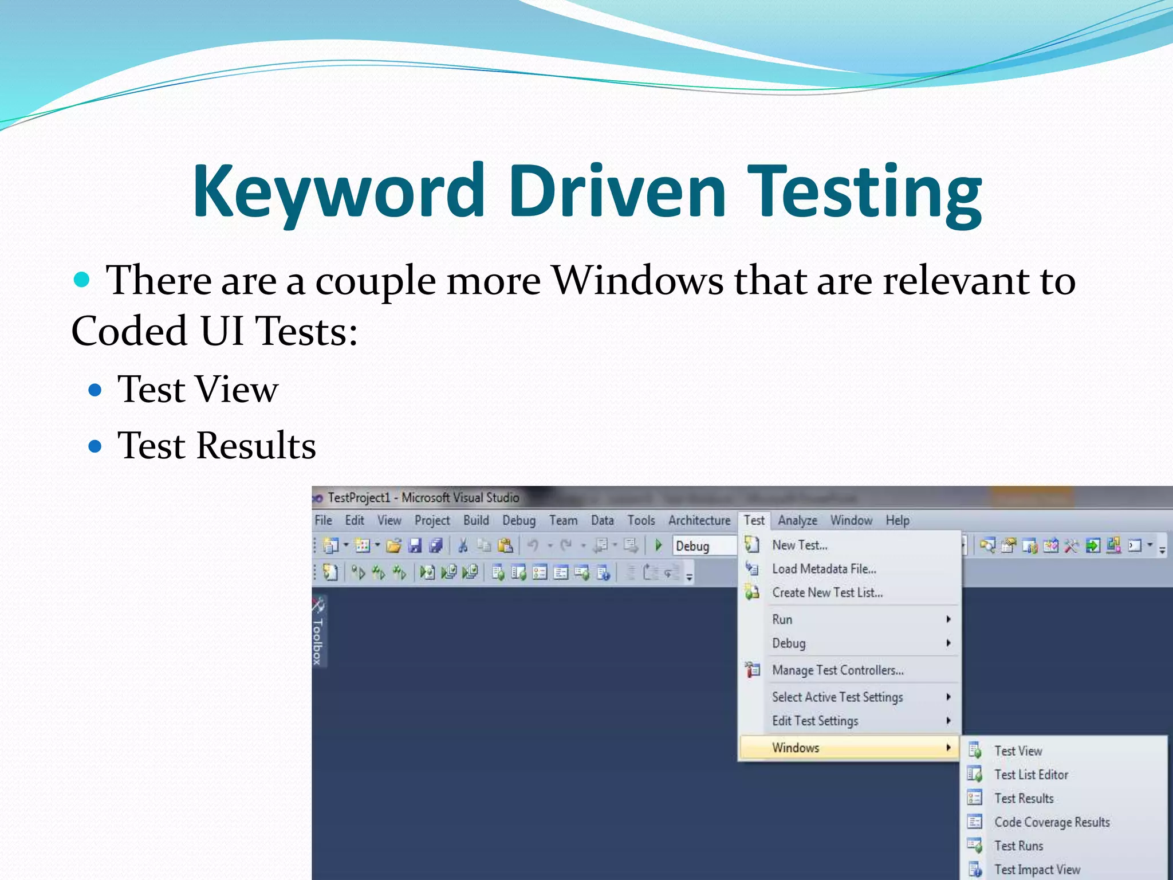Click the Save All icon
The width and height of the screenshot is (1173, 880).
coord(436,546)
